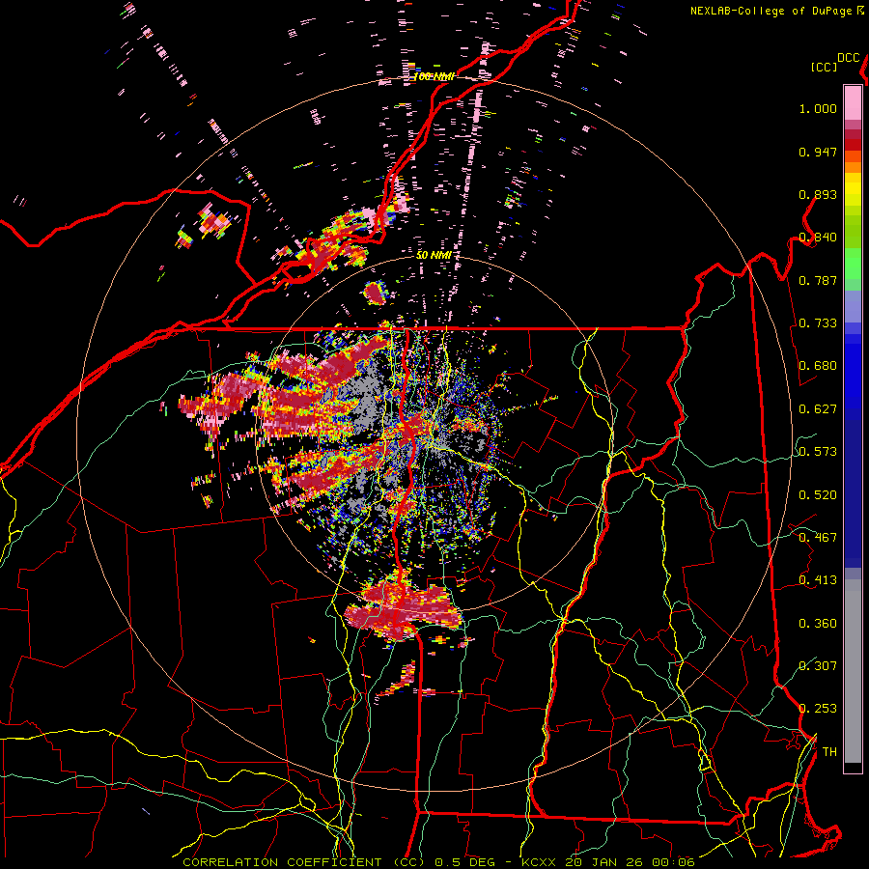Select CORRELATION COEFFICIENT title in bottom caption
This screenshot has width=869, height=869.
pos(282,862)
